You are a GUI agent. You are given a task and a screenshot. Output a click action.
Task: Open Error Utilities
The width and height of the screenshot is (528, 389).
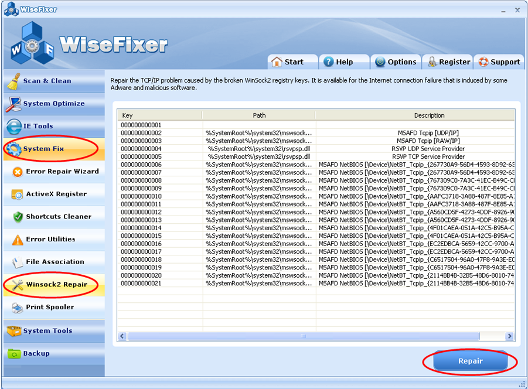tap(54, 239)
